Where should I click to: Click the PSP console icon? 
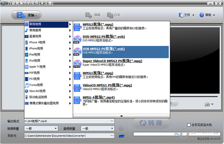coord(27,73)
